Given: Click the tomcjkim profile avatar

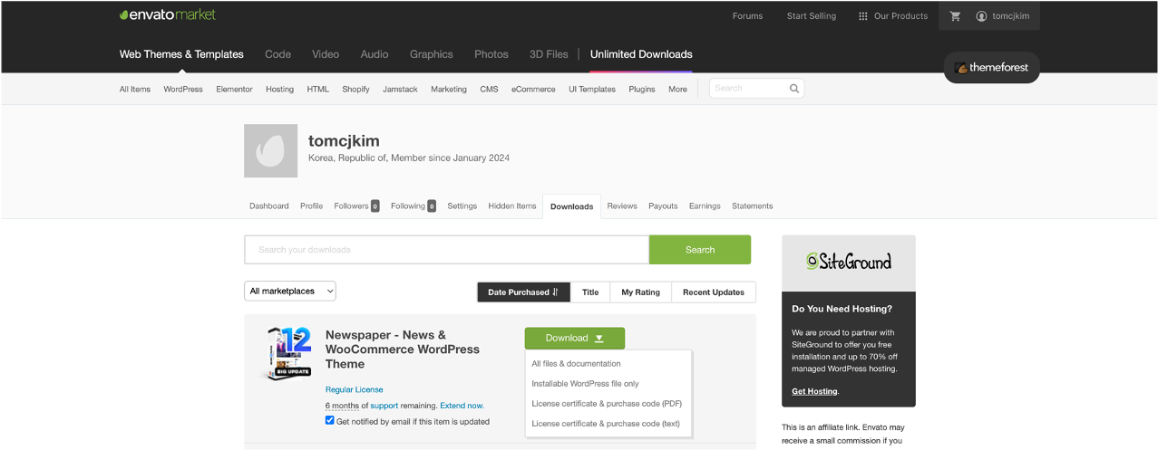Looking at the screenshot, I should point(270,150).
